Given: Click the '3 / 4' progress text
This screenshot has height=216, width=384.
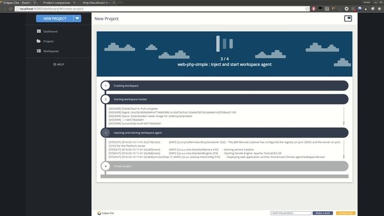Looking at the screenshot, I should 224,59.
